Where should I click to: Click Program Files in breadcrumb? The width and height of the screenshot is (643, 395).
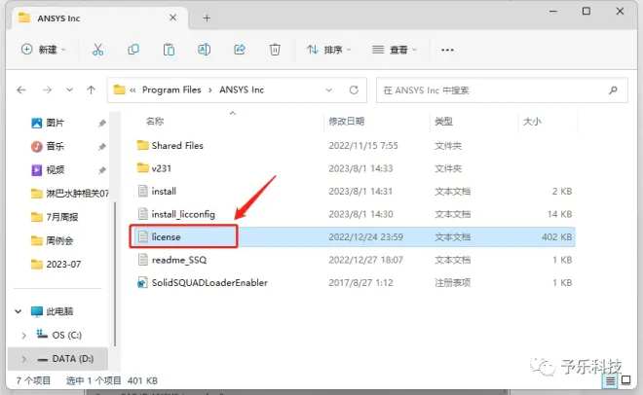[171, 90]
